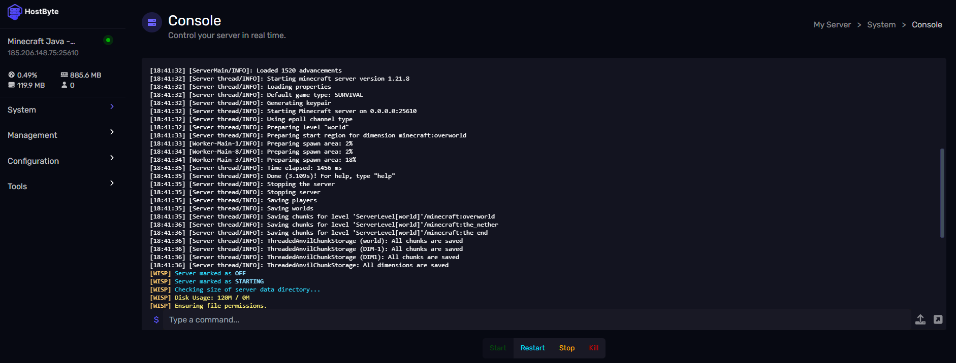Click the upload log share icon
Image resolution: width=956 pixels, height=363 pixels.
click(x=920, y=319)
